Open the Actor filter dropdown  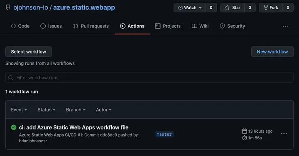point(103,110)
